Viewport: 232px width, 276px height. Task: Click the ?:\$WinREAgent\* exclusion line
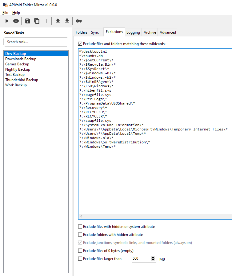[x=96, y=82]
